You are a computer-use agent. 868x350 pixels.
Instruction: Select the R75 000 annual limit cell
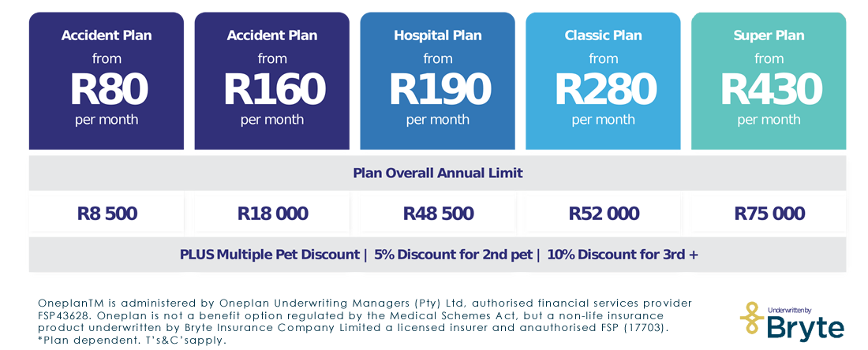tap(769, 214)
